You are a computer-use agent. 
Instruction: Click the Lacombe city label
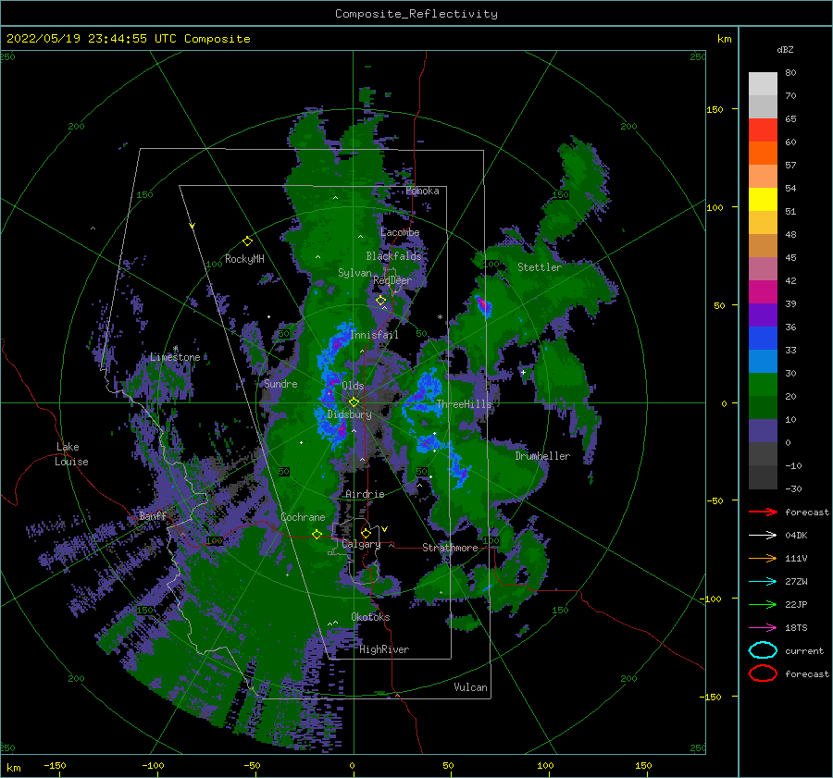[400, 232]
